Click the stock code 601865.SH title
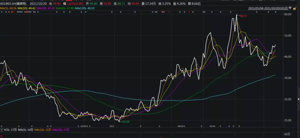 click(8, 4)
